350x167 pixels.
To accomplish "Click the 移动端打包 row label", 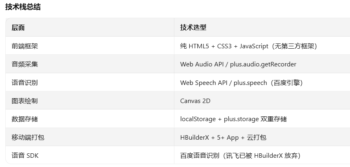I will coord(28,137).
